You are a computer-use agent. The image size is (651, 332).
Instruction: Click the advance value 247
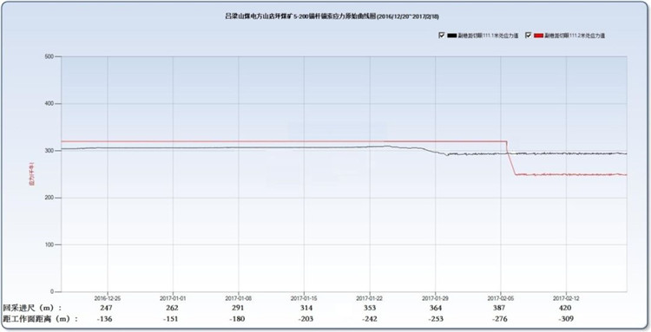106,308
